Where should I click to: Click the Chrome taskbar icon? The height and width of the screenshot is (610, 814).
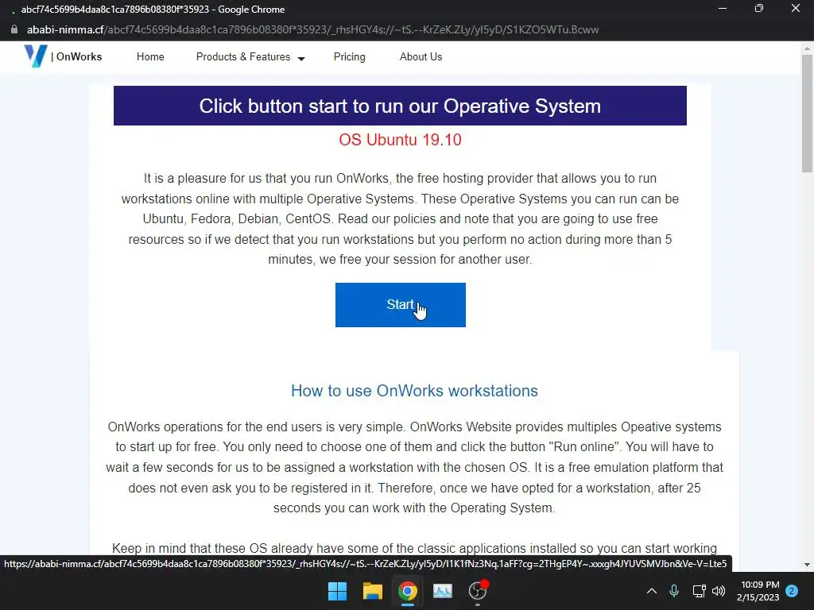(x=408, y=591)
